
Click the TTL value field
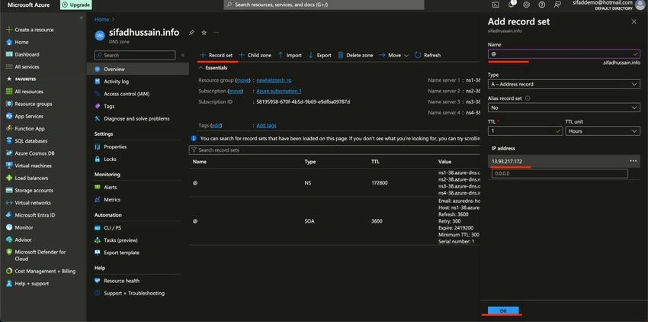524,131
